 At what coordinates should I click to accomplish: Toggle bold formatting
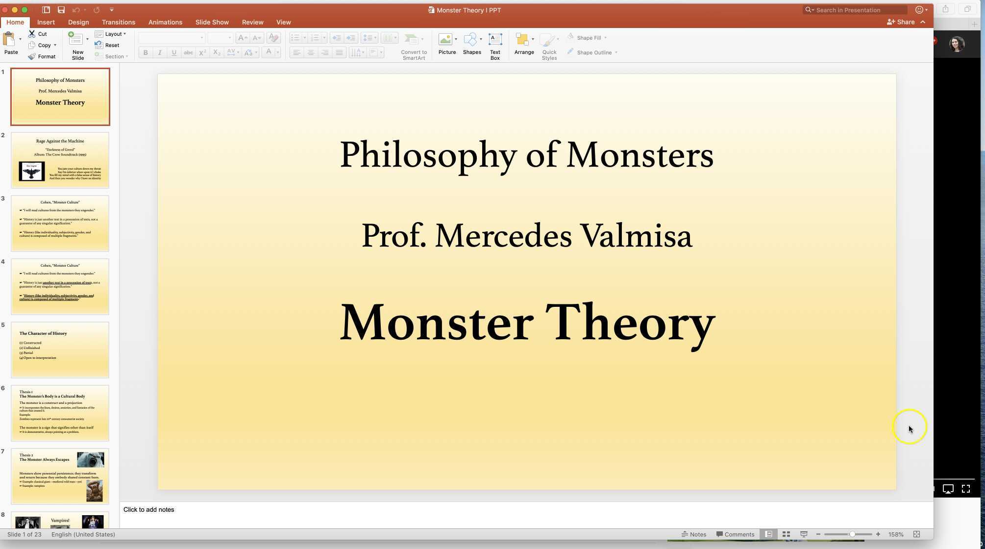tap(145, 52)
